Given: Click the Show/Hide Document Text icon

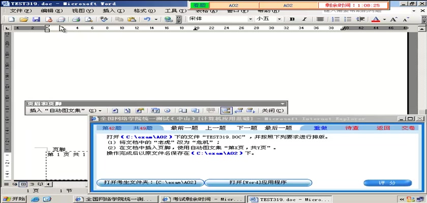Looking at the screenshot, I should 195,111.
